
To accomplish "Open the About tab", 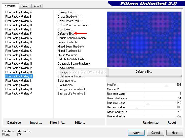I will tap(38, 6).
